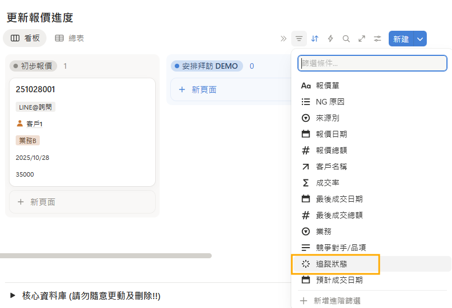Click the filter icon in toolbar
The width and height of the screenshot is (452, 308).
pyautogui.click(x=299, y=39)
